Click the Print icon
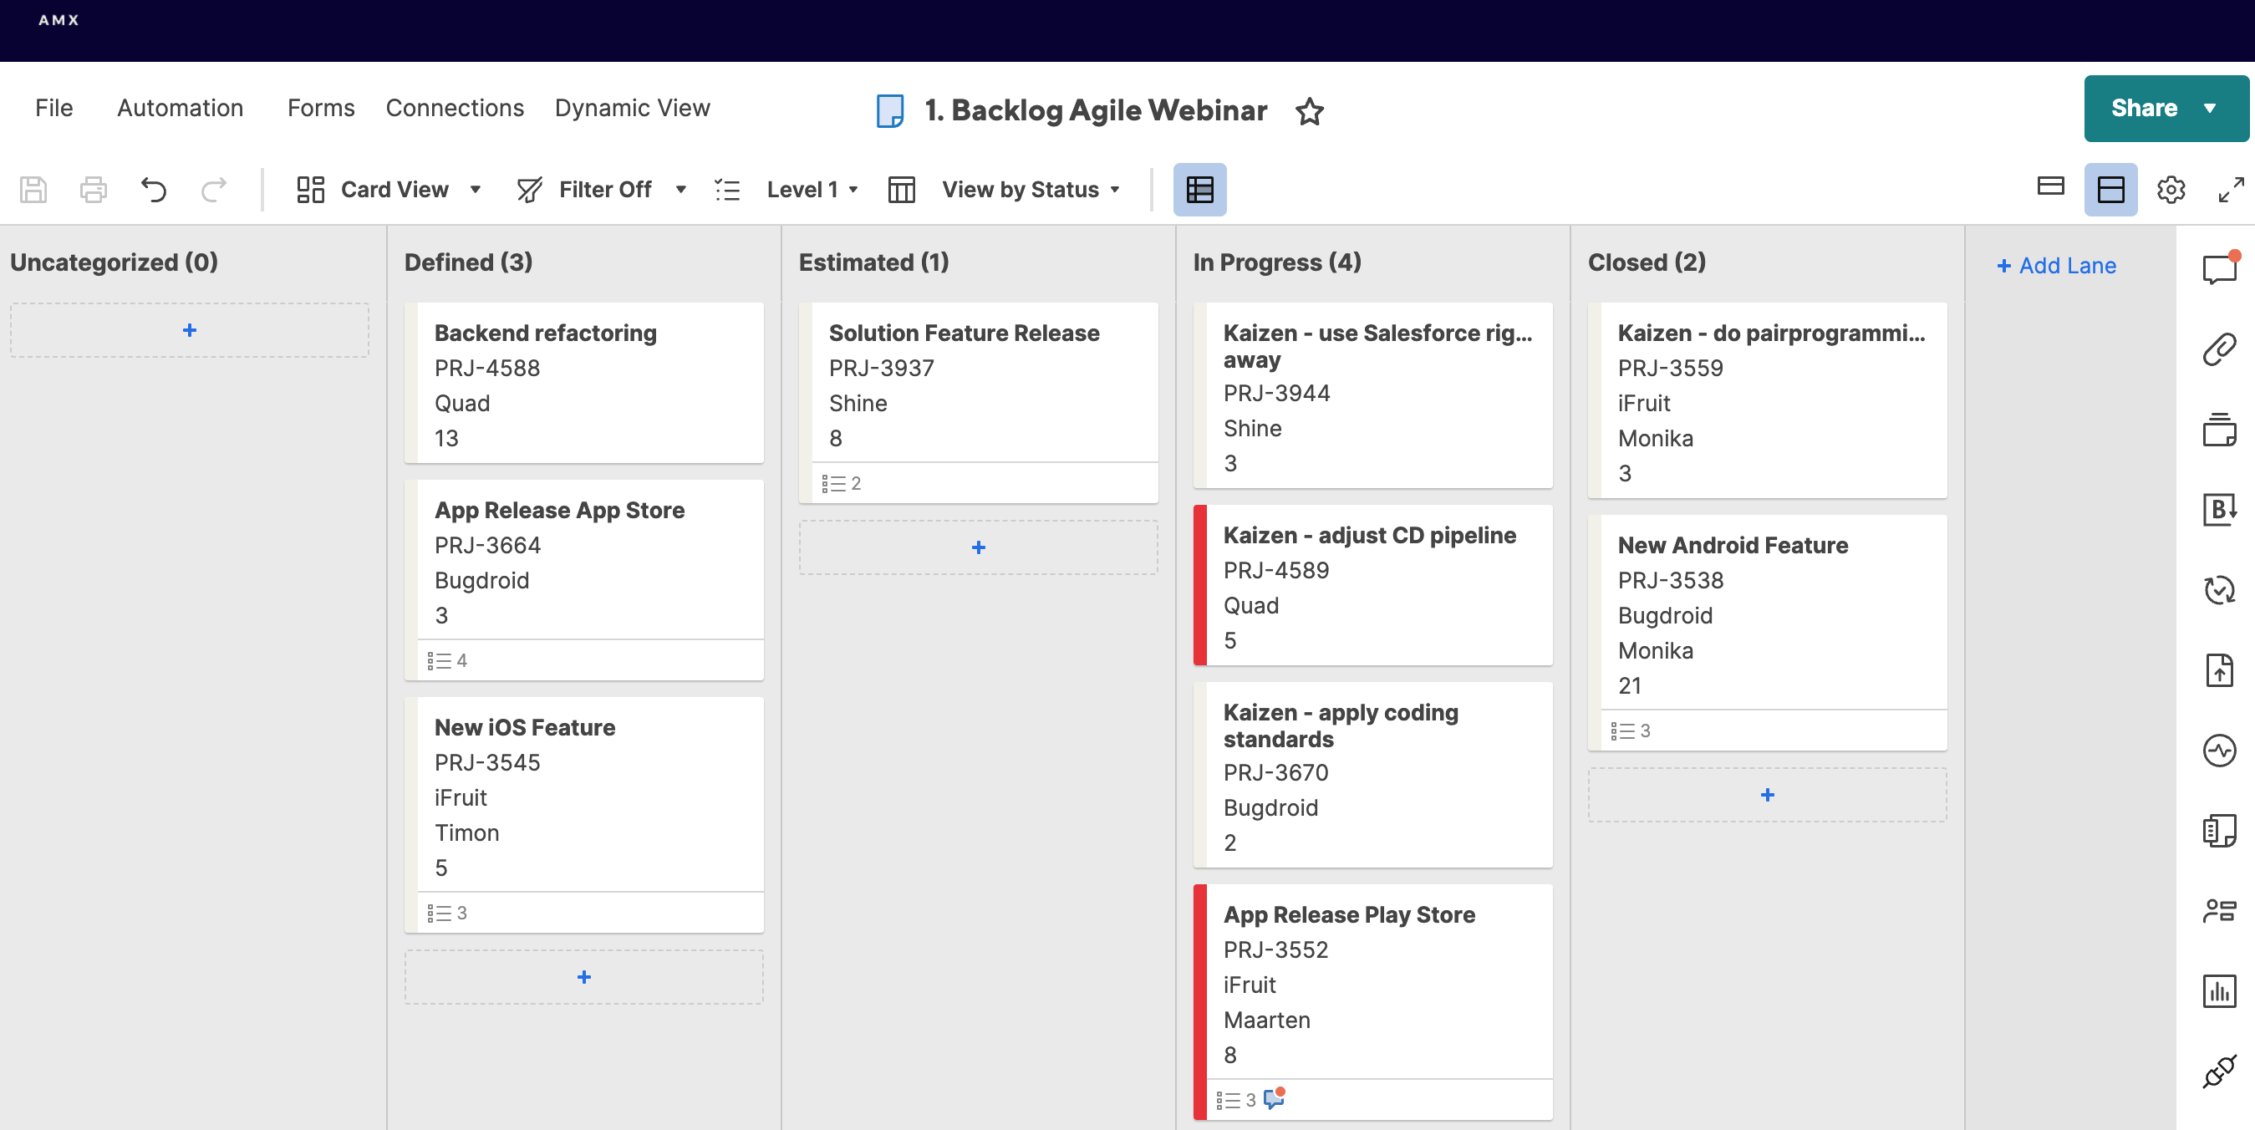 tap(93, 189)
